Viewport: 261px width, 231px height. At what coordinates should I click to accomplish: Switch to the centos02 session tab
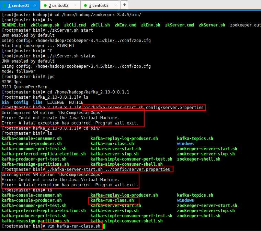[60, 5]
